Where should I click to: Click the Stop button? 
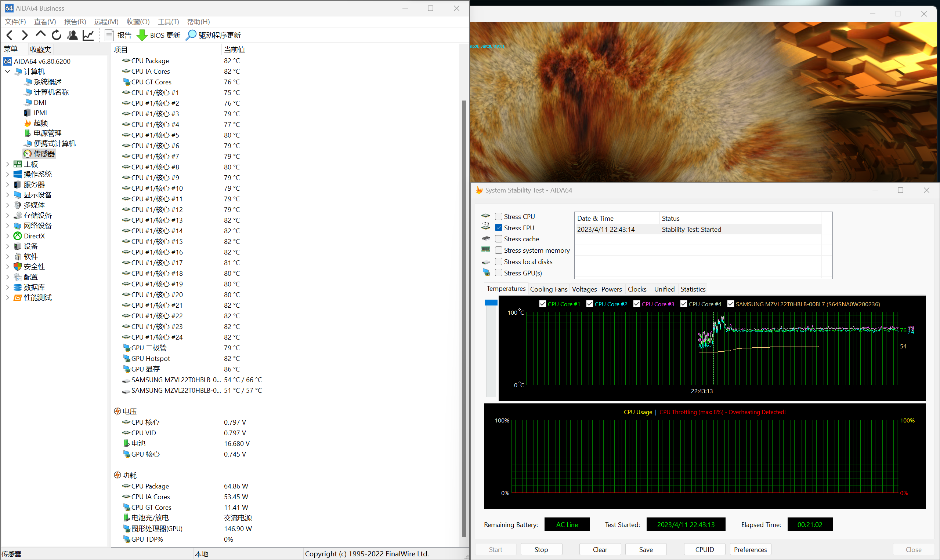coord(541,549)
